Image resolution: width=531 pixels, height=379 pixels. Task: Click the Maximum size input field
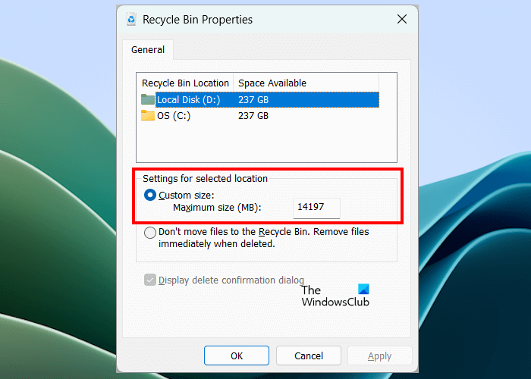coord(316,207)
